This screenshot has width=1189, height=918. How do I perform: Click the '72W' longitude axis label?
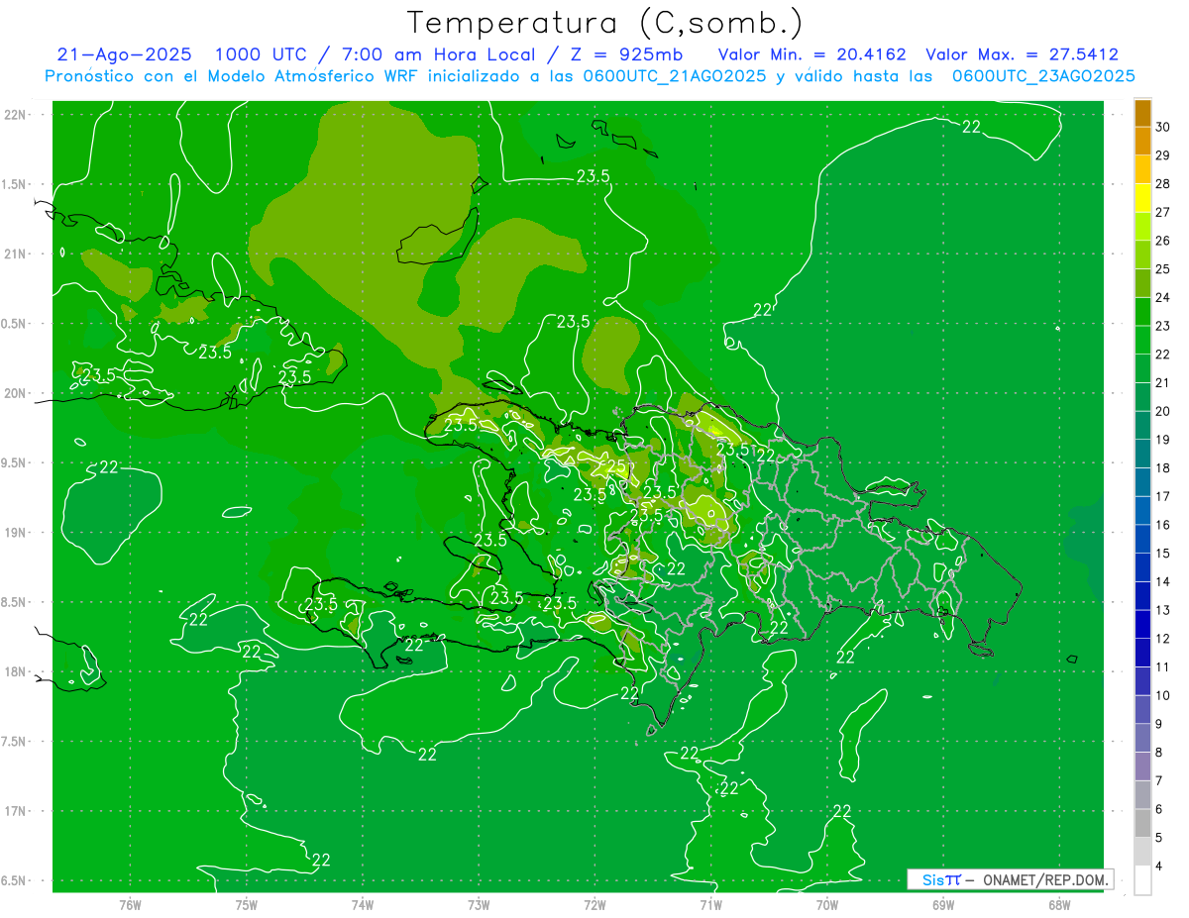pyautogui.click(x=594, y=905)
